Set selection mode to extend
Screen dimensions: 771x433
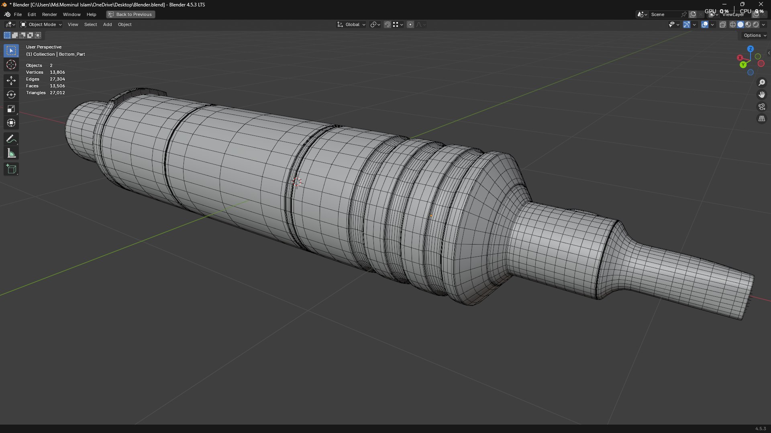point(15,35)
